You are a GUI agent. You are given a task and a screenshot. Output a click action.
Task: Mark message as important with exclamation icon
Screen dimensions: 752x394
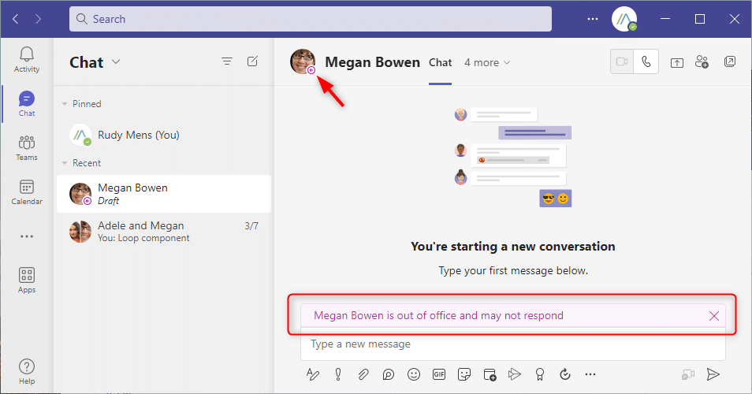[x=337, y=374]
